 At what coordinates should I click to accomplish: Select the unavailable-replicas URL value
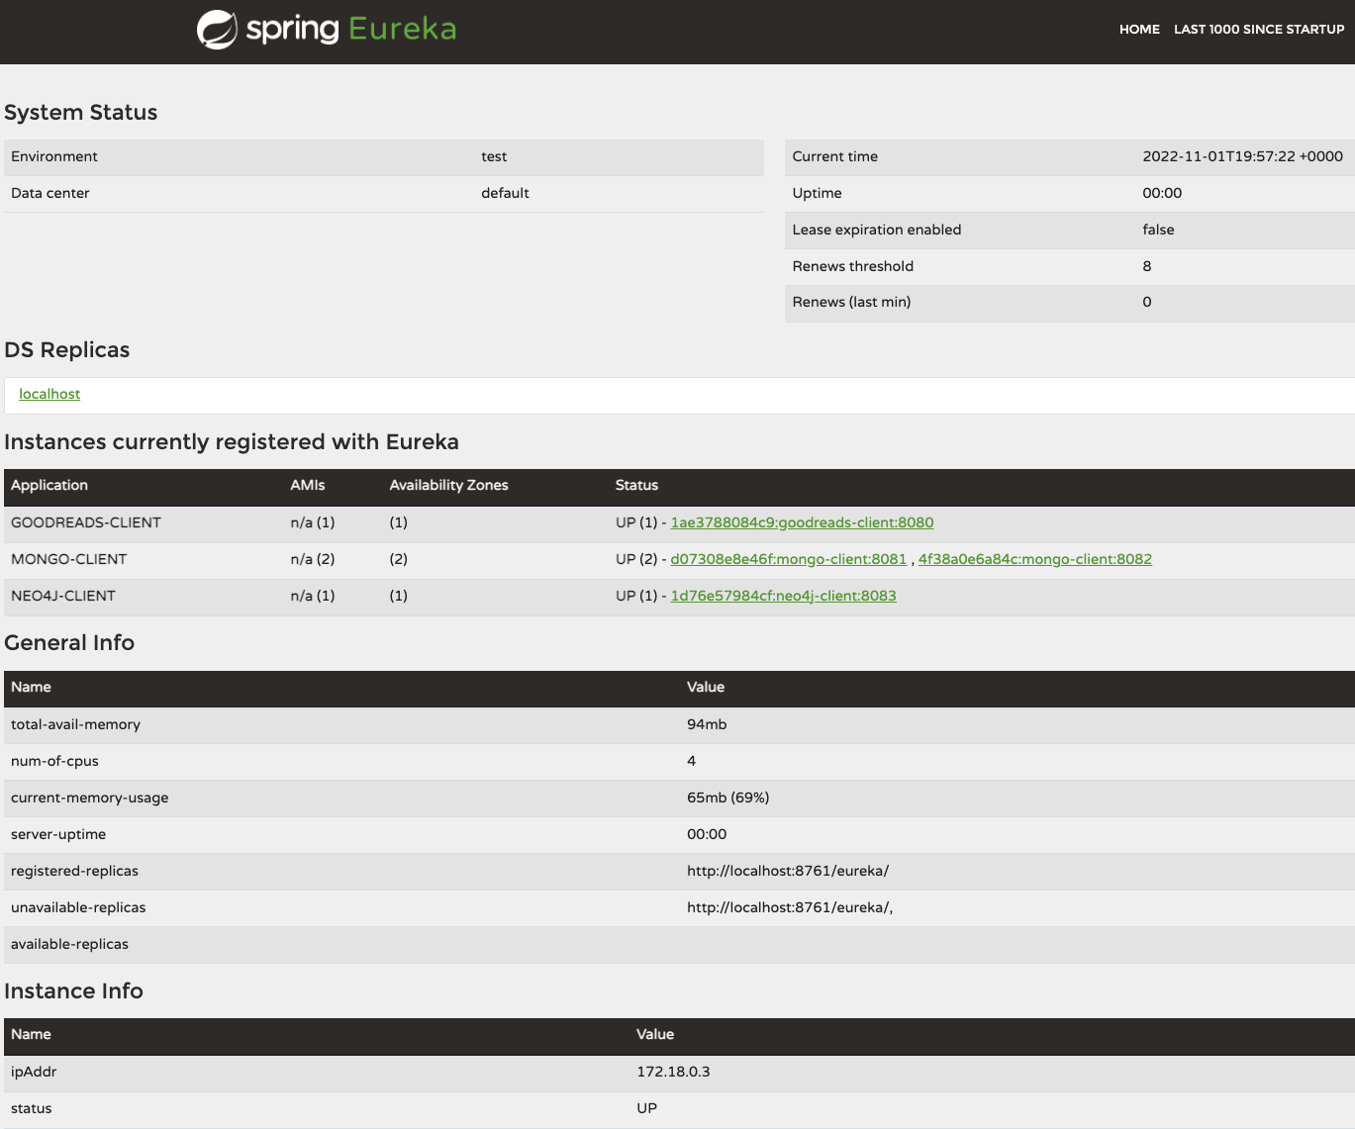click(x=791, y=907)
